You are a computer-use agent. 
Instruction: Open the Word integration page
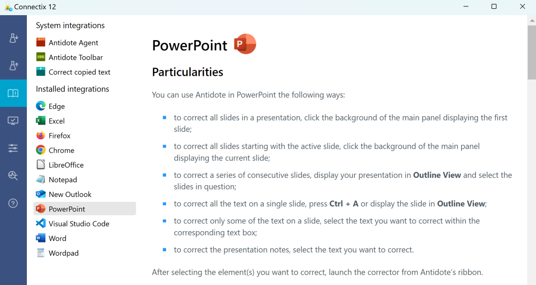coord(57,238)
